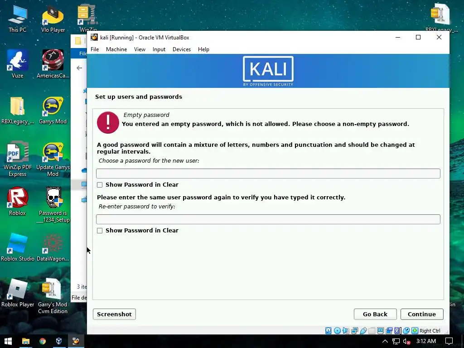The height and width of the screenshot is (348, 464).
Task: Select the Password is __1234_Setup icon
Action: coord(54,205)
